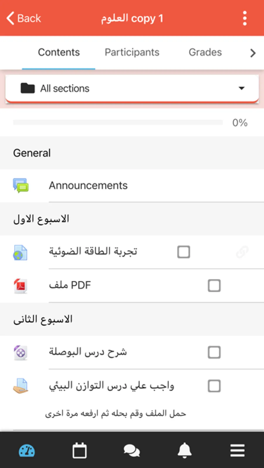
Task: Open the calendar from the bottom bar
Action: pos(79,450)
